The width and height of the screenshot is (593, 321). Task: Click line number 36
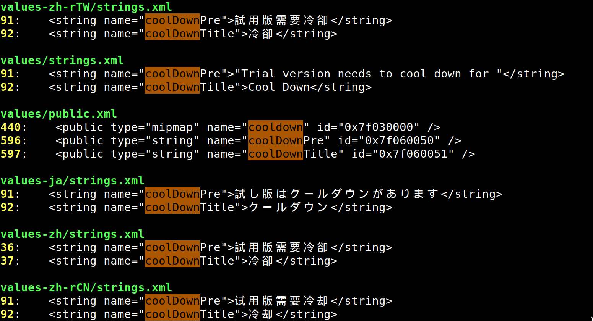click(x=7, y=247)
